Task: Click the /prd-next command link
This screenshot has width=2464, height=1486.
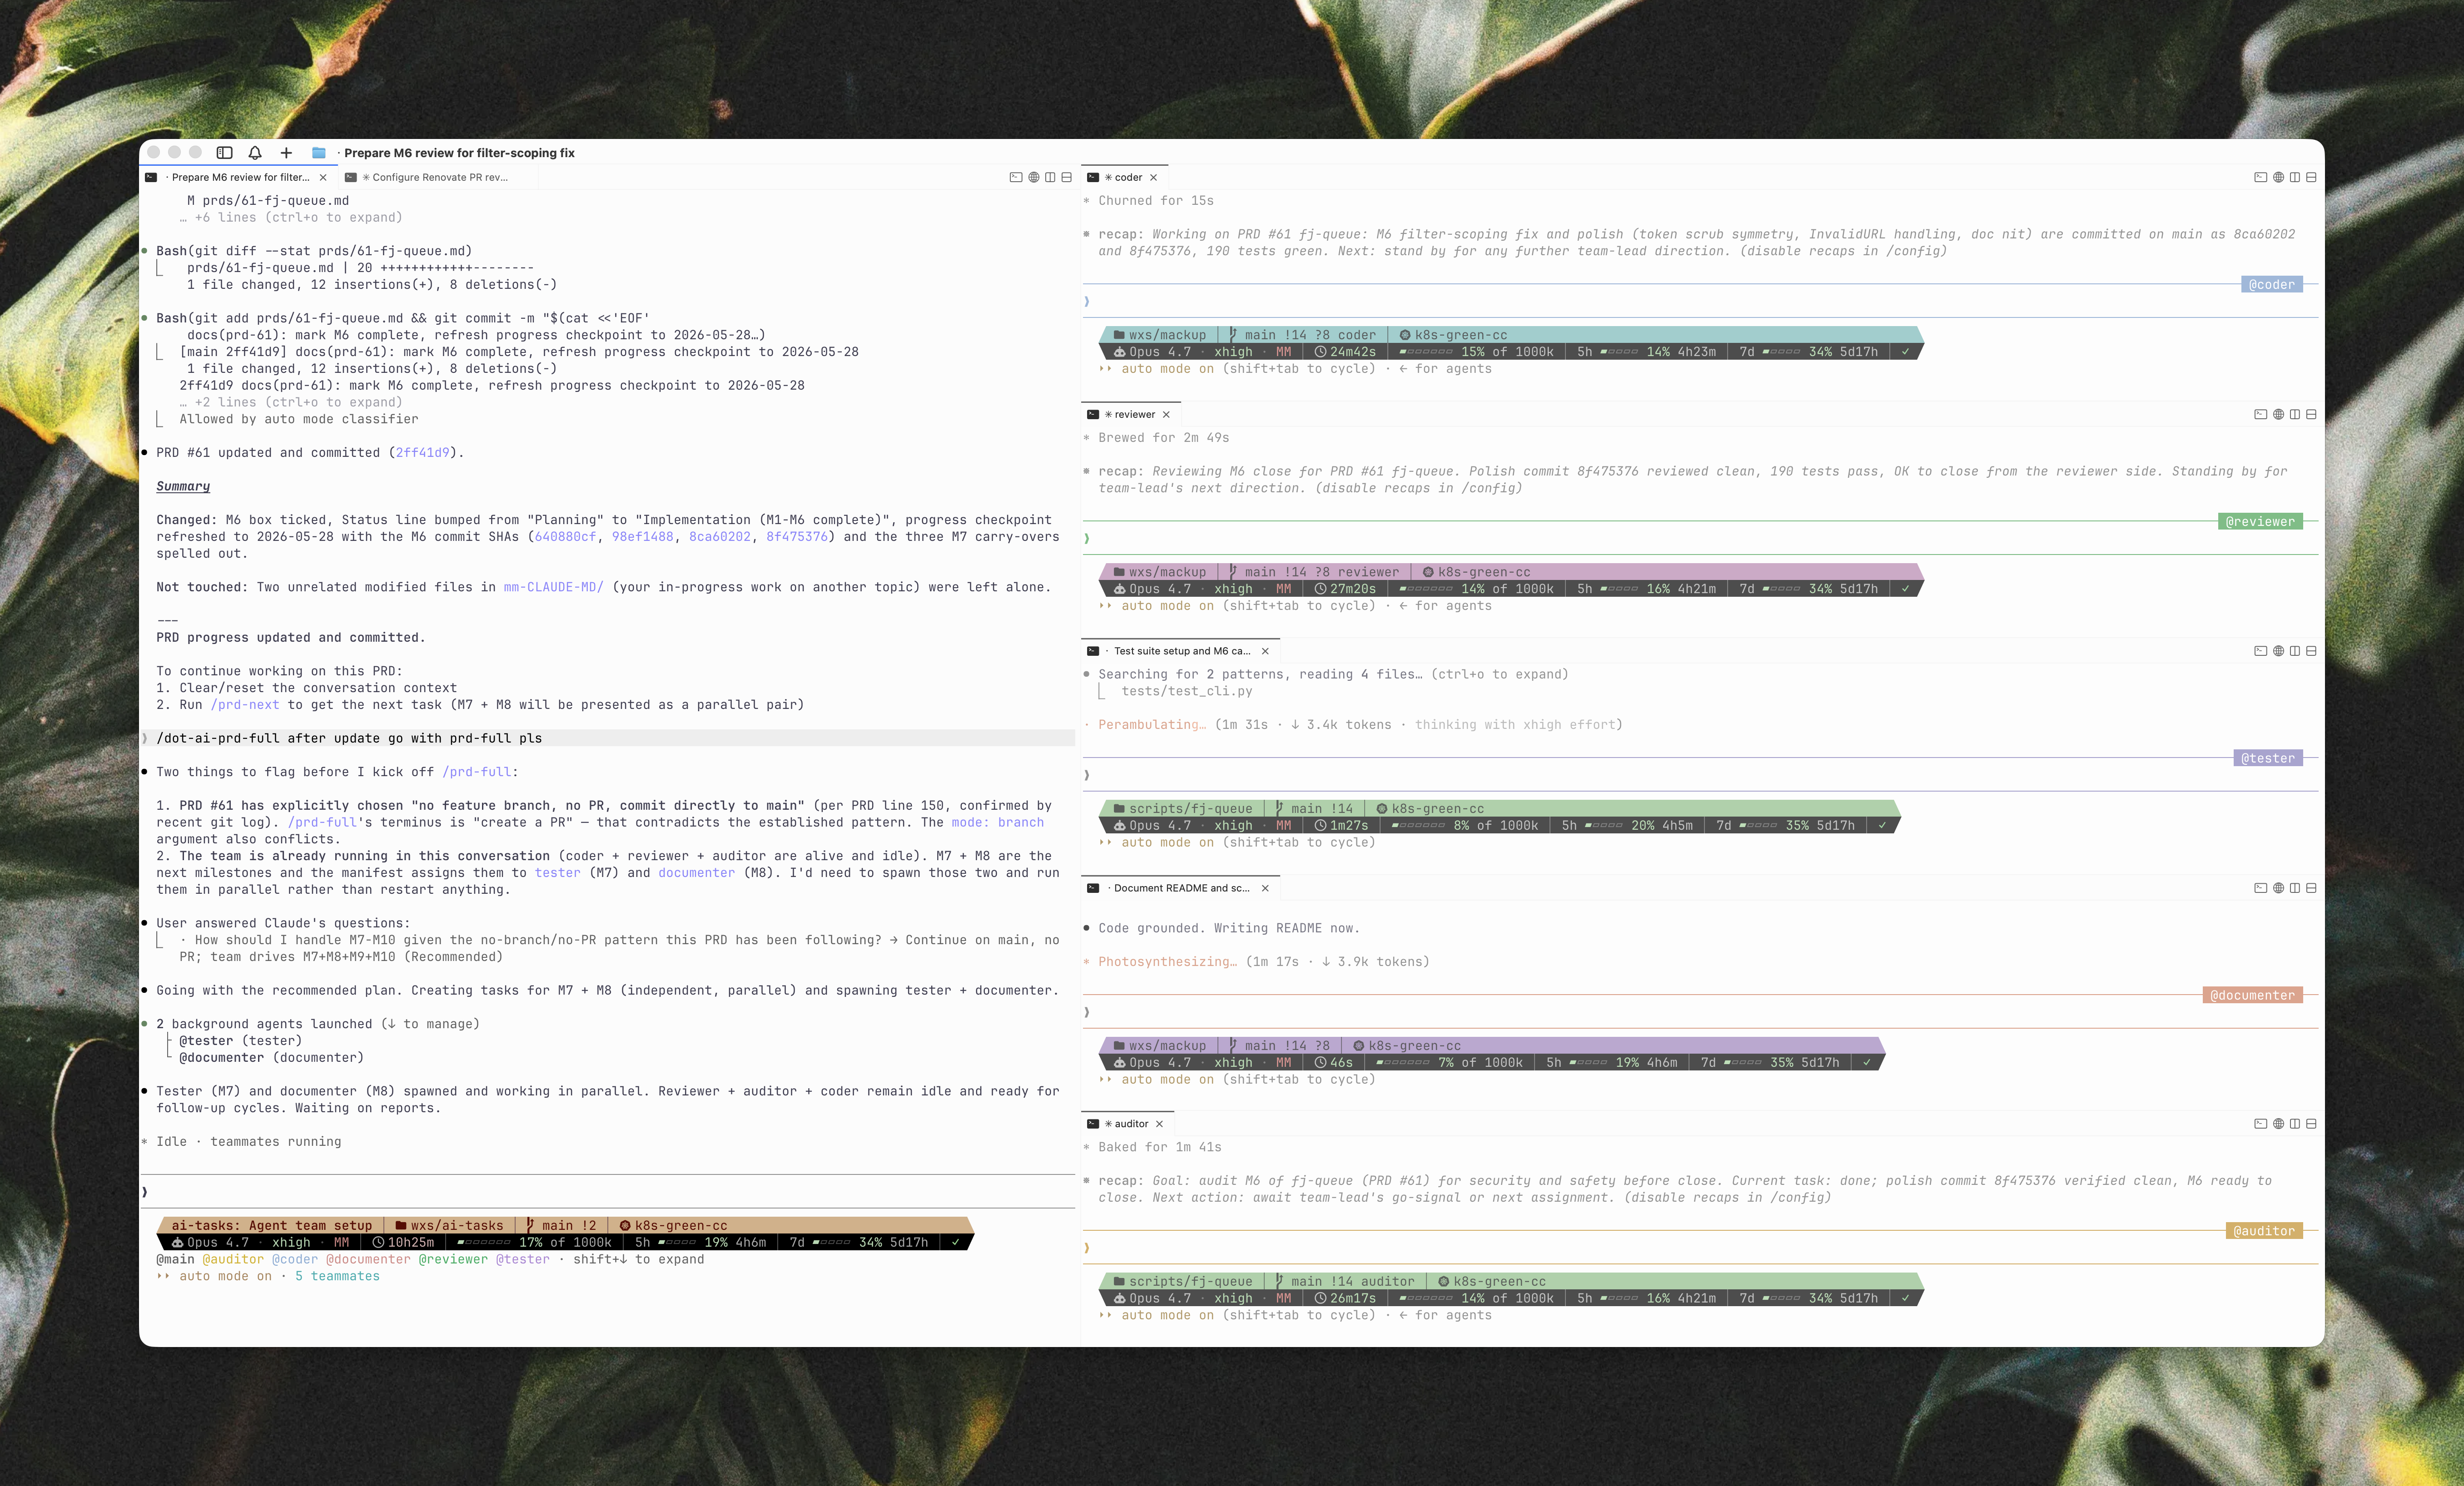Action: pos(245,705)
